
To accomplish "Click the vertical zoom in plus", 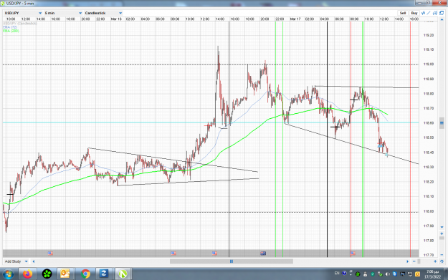I will click(442, 233).
